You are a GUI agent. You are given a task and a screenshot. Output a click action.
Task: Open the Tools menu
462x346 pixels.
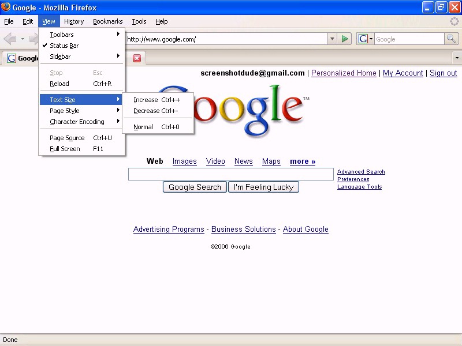(139, 21)
